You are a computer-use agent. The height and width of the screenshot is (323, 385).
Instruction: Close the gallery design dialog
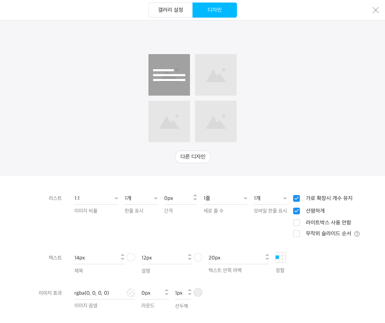click(375, 10)
